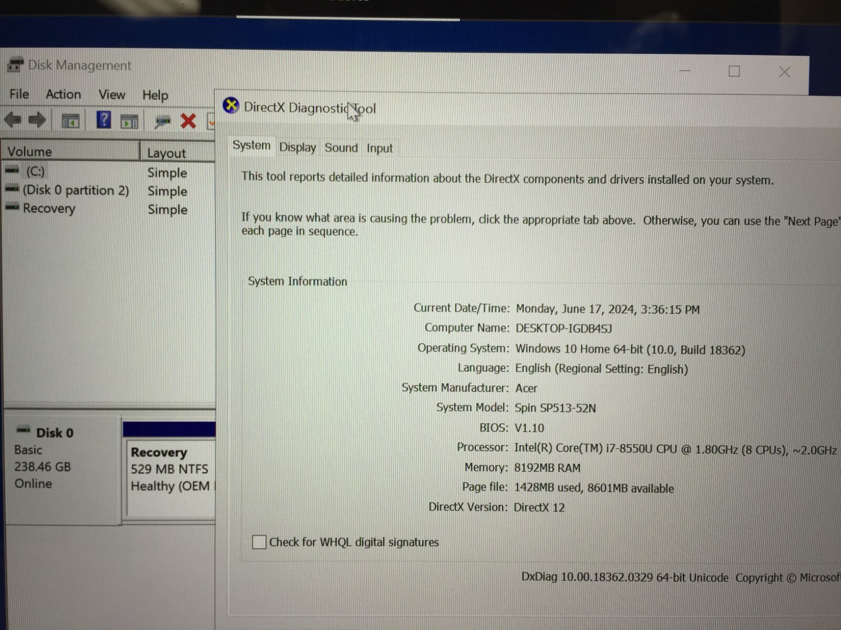
Task: Click the red X delete toolbar icon
Action: [x=188, y=121]
